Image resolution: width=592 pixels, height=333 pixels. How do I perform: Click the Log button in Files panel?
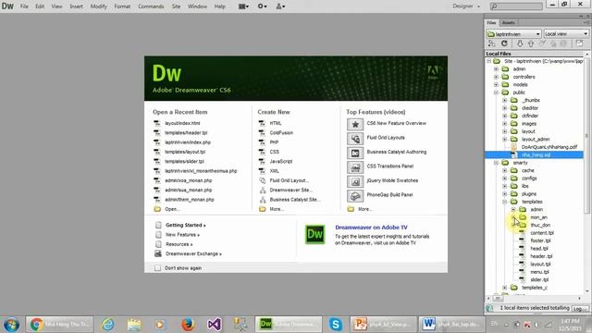point(580,308)
